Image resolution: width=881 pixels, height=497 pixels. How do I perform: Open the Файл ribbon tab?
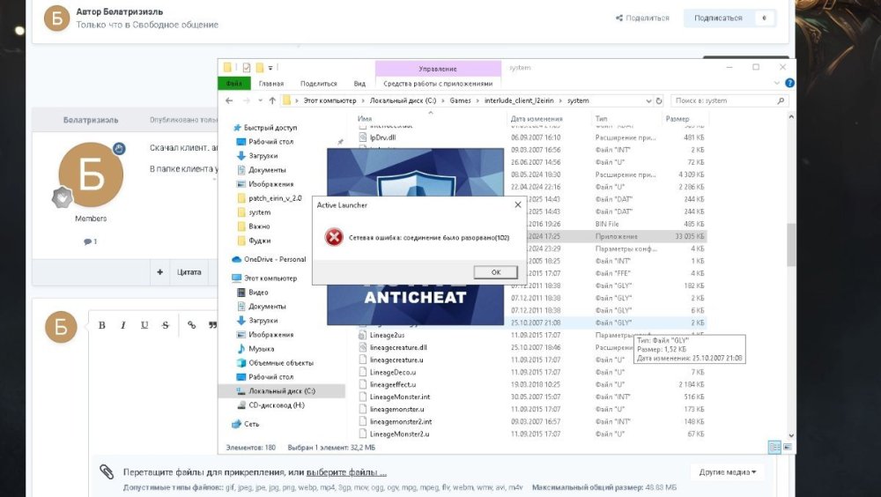233,84
